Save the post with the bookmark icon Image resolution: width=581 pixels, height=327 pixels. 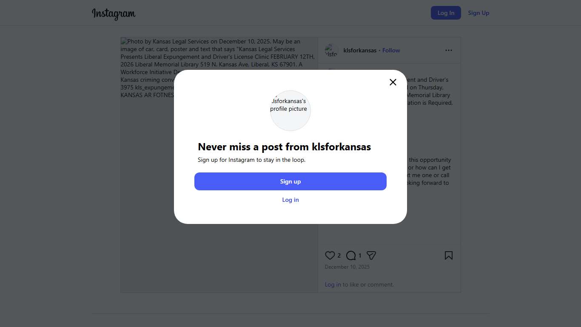449,255
